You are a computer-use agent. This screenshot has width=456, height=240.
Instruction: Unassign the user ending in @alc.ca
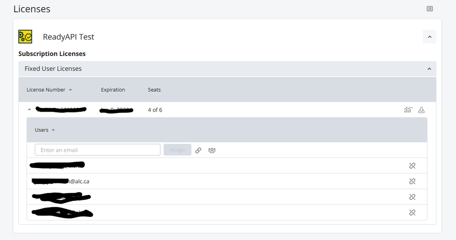point(412,181)
